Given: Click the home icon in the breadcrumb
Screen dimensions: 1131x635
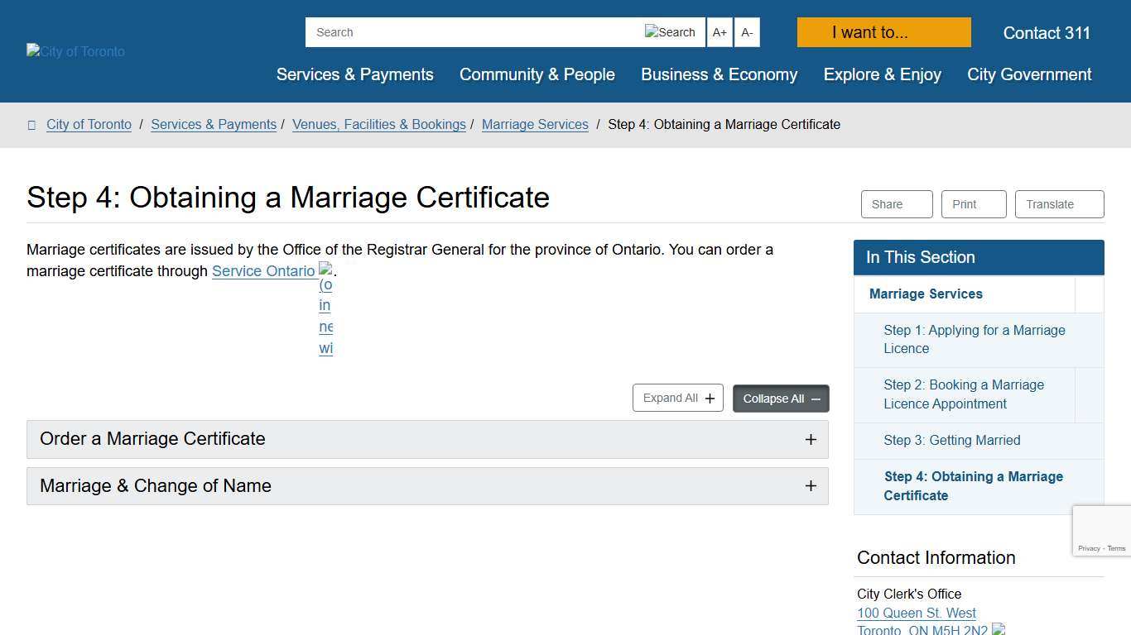Looking at the screenshot, I should point(31,124).
